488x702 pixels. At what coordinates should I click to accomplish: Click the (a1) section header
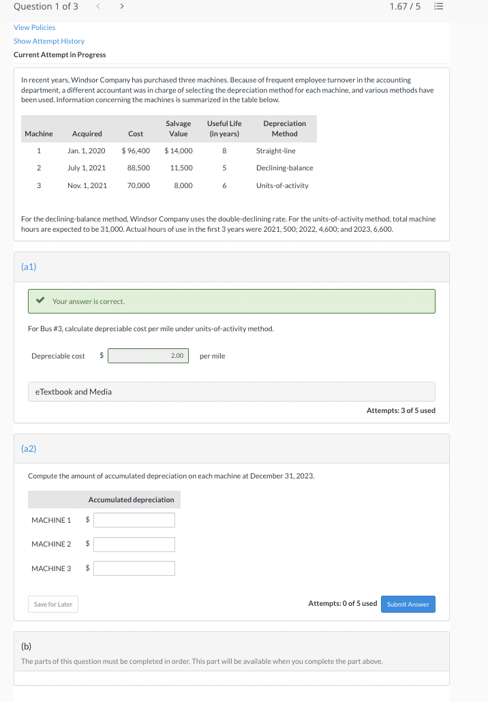click(x=28, y=266)
